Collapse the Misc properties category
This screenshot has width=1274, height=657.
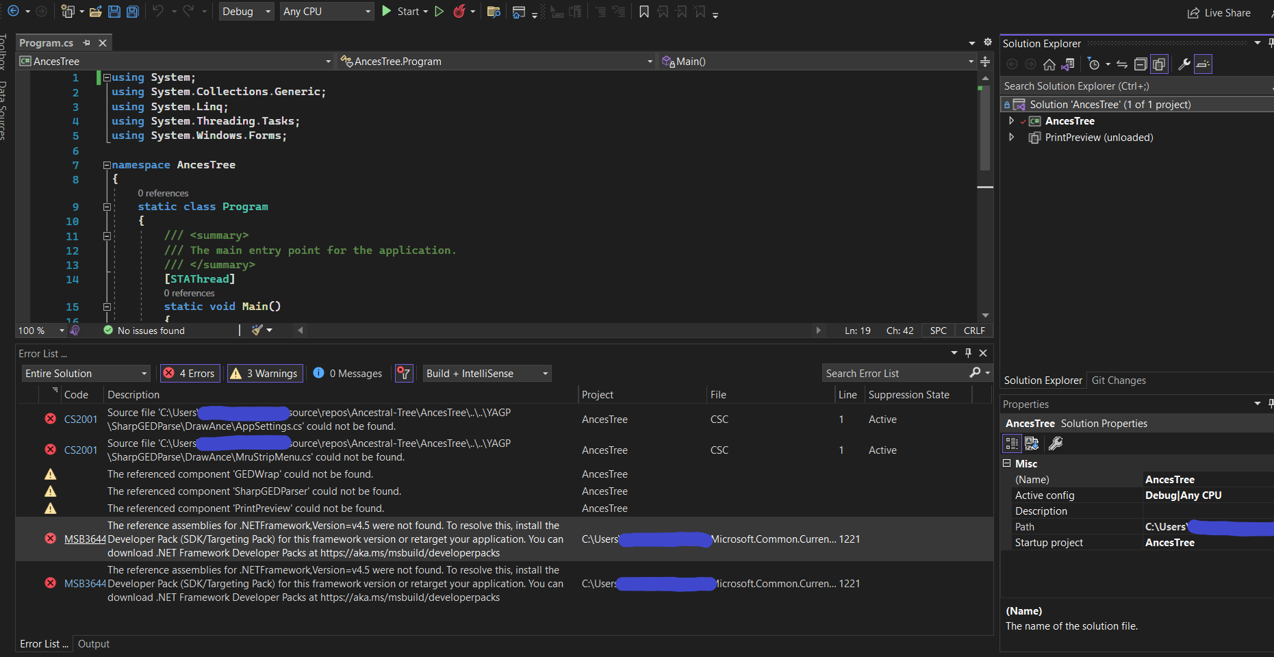pyautogui.click(x=1007, y=463)
